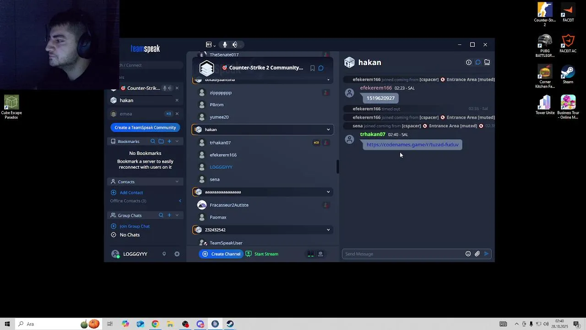Switch to the hakan channel chat view
586x330 pixels.
(478, 62)
